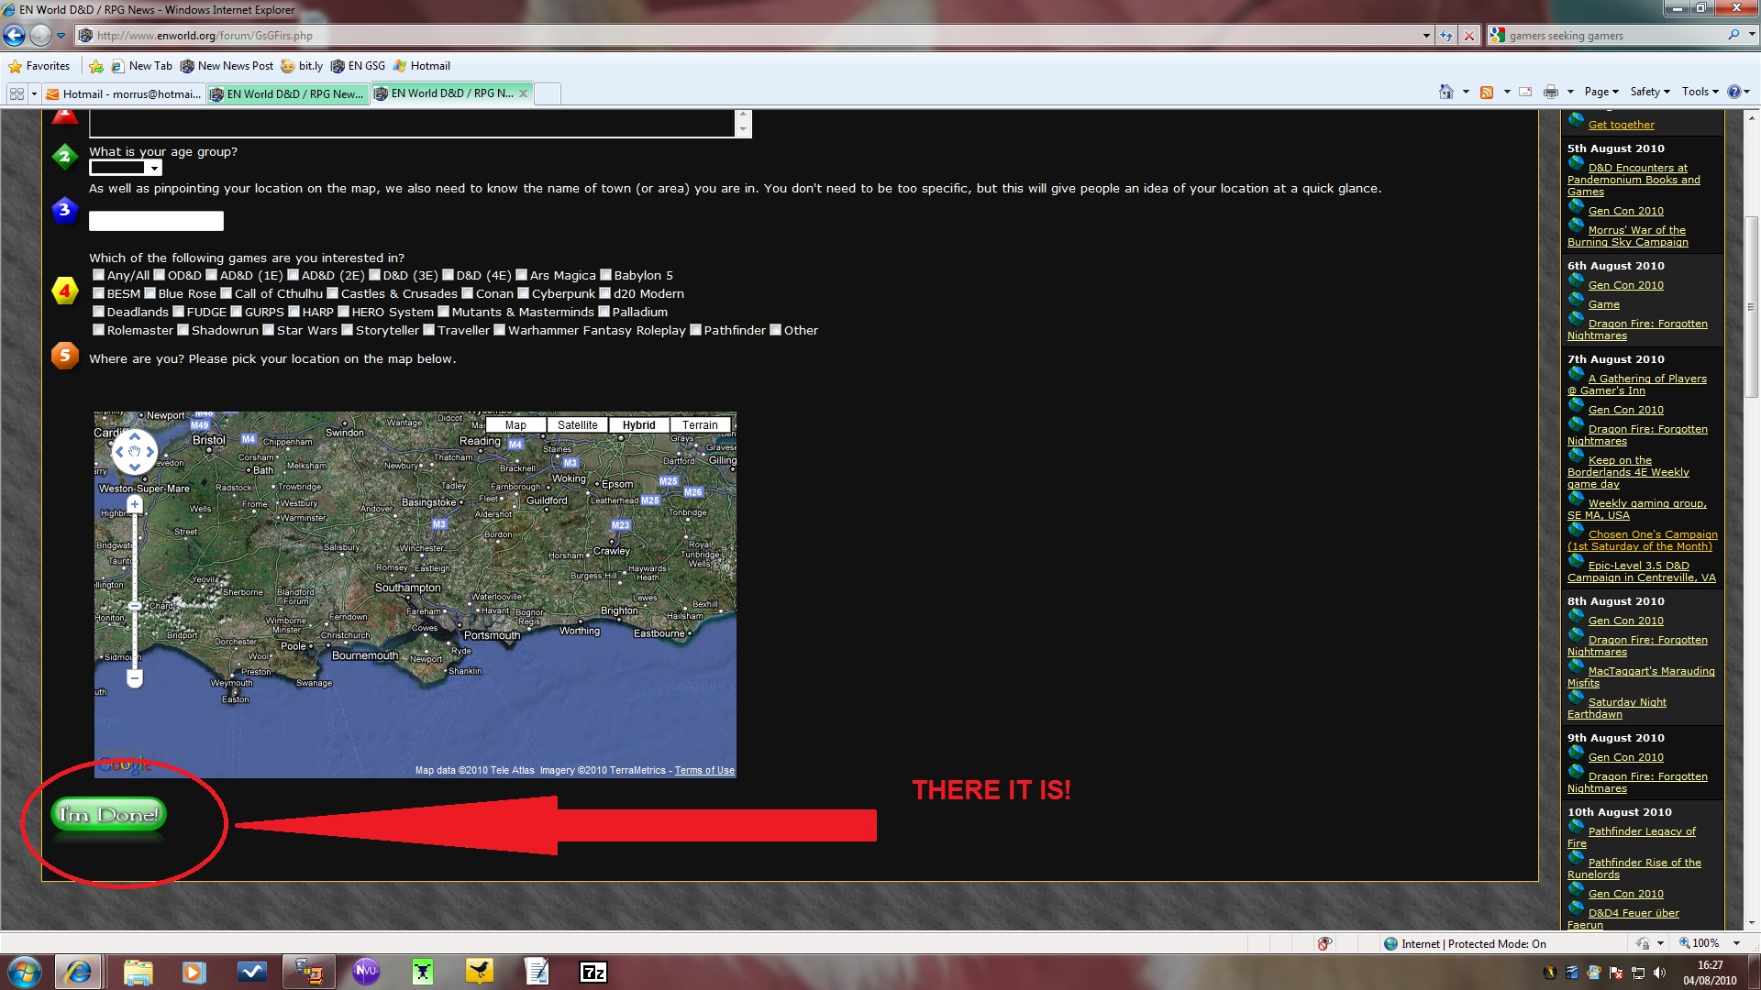
Task: Open the zoom level dropdown arrow
Action: point(1735,943)
